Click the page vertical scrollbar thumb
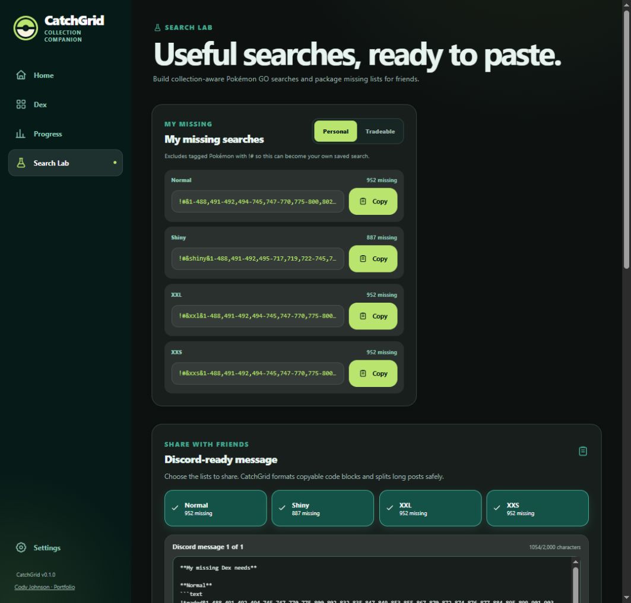Viewport: 631px width, 603px height. pyautogui.click(x=626, y=139)
